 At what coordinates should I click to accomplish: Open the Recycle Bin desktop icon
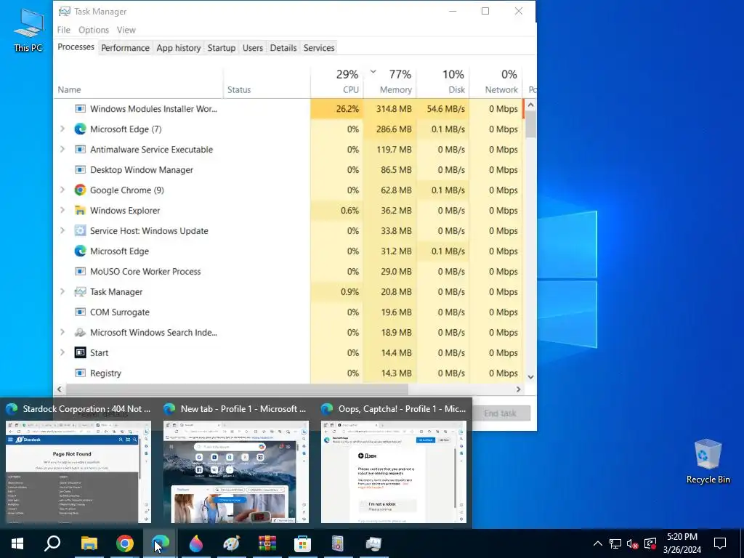tap(708, 461)
